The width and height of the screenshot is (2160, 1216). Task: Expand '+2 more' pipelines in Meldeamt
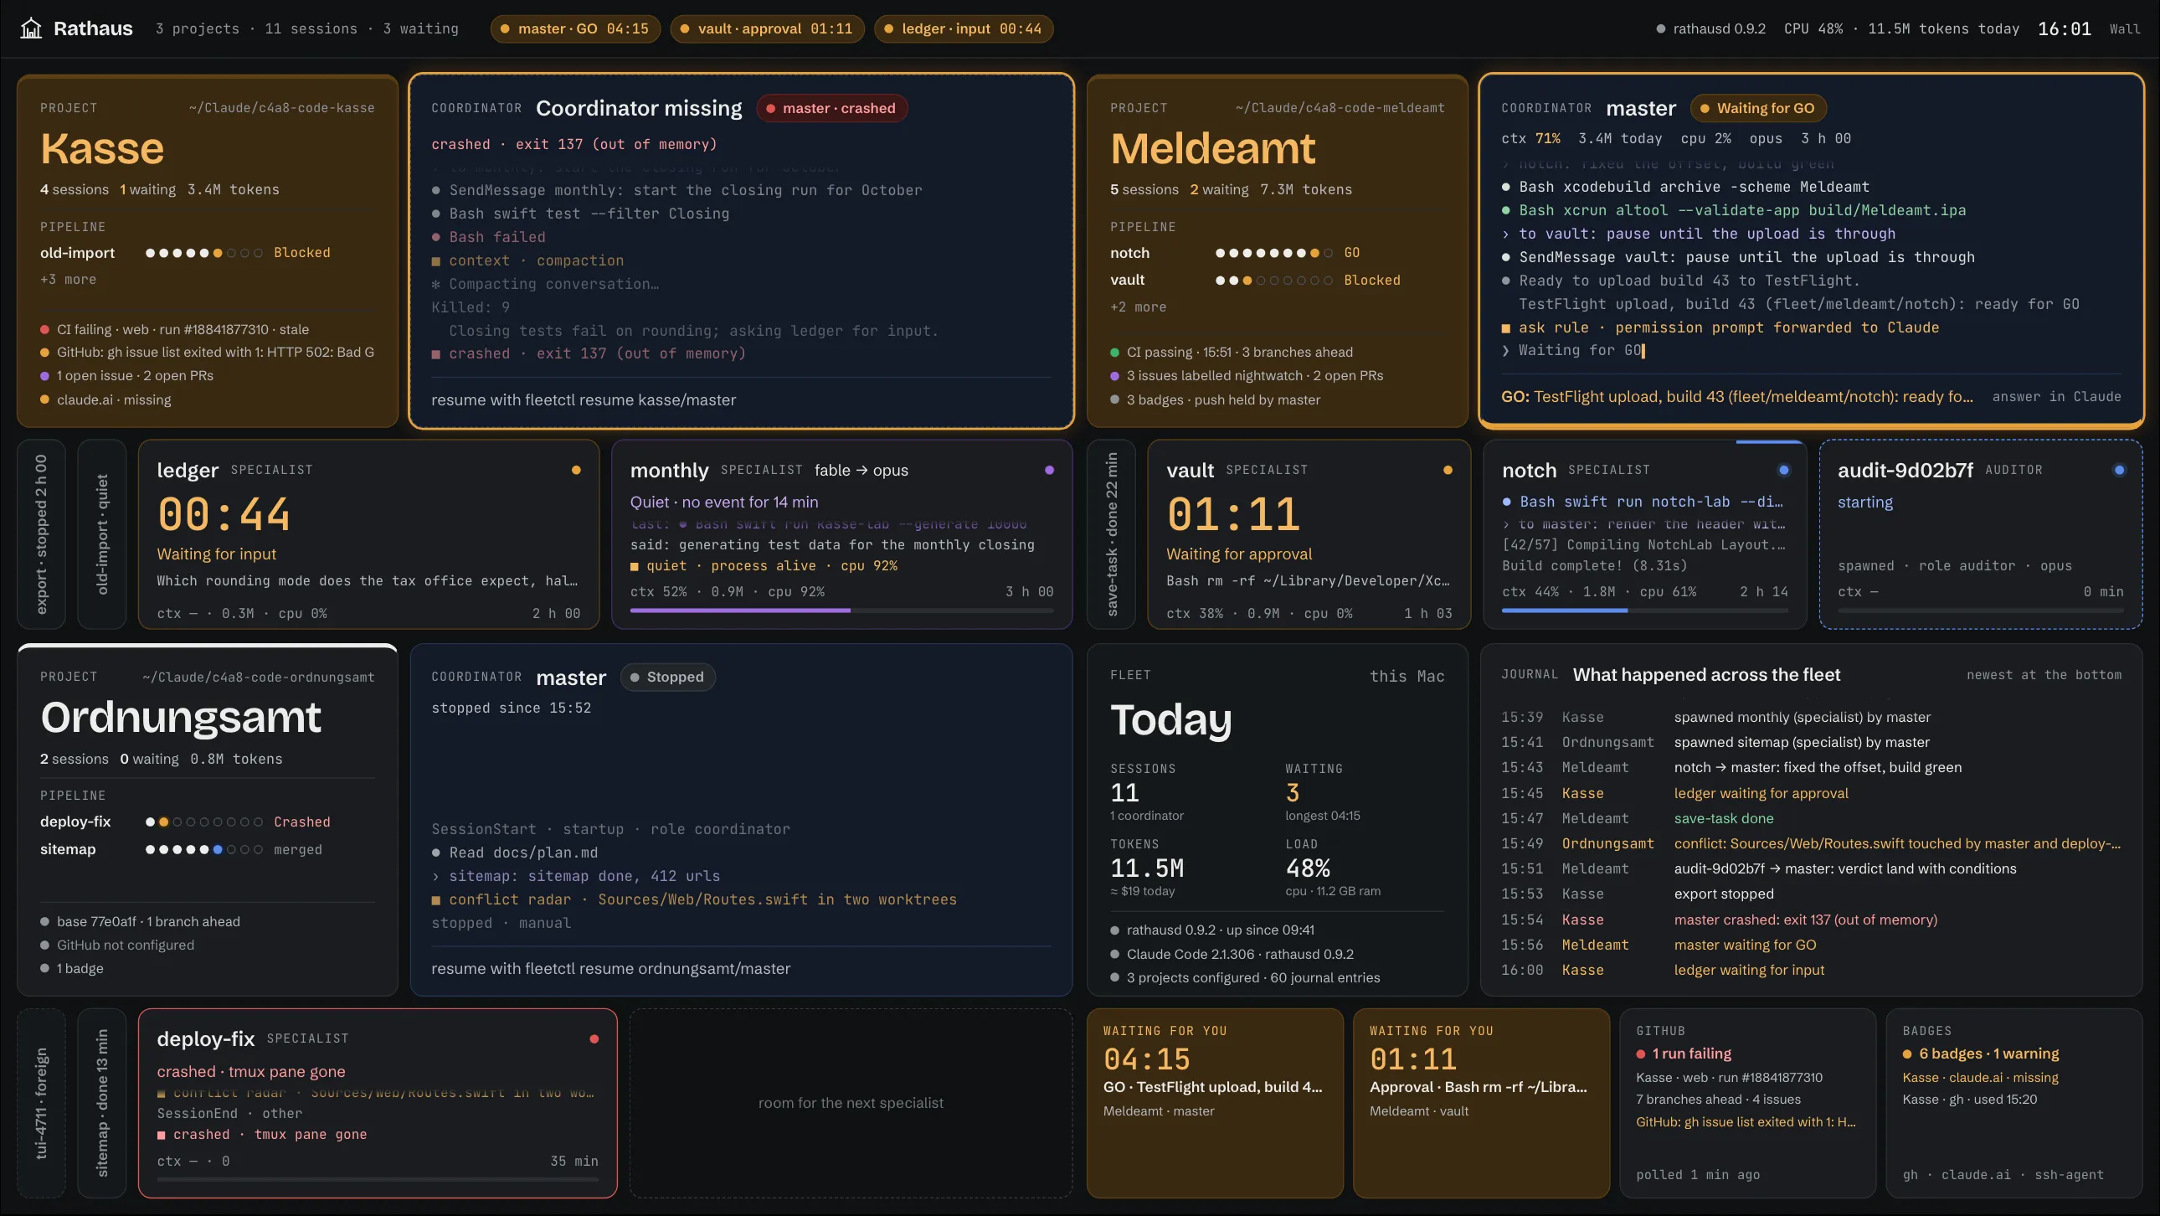[x=1138, y=307]
